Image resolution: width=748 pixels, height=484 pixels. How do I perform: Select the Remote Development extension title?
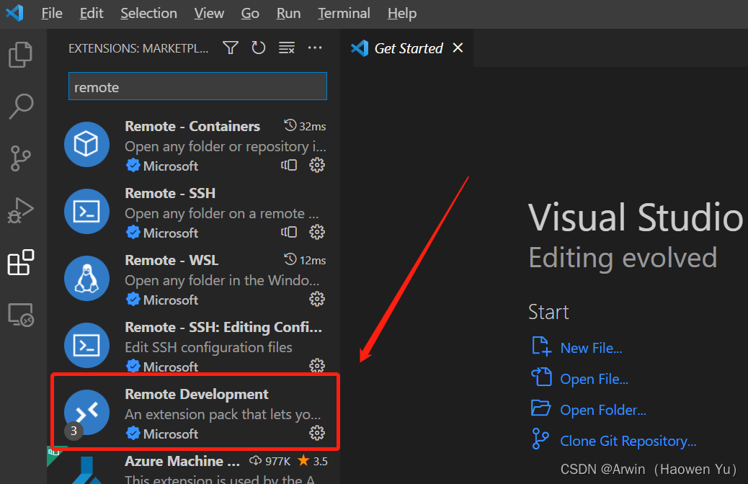coord(197,394)
